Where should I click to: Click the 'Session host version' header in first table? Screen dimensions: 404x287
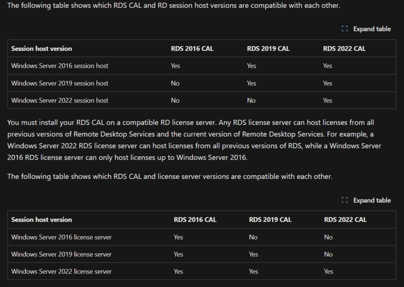[42, 49]
